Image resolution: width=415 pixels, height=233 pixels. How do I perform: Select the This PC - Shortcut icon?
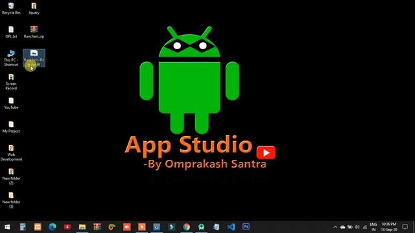point(11,58)
